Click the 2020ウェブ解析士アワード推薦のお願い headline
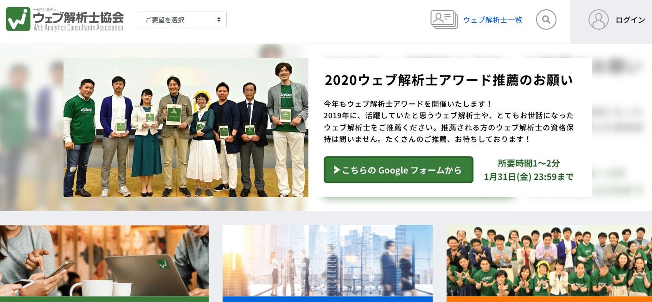This screenshot has width=652, height=302. 449,80
